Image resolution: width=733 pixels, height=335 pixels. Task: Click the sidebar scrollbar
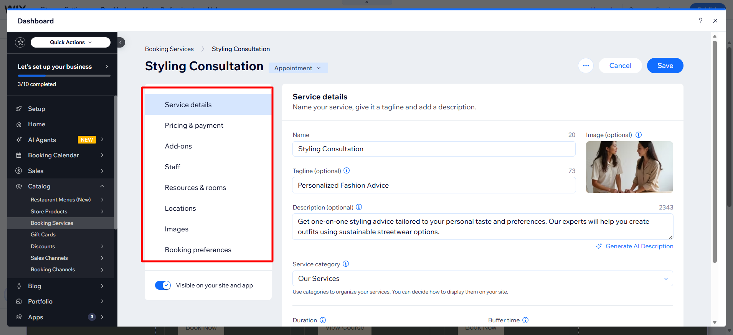(116, 163)
